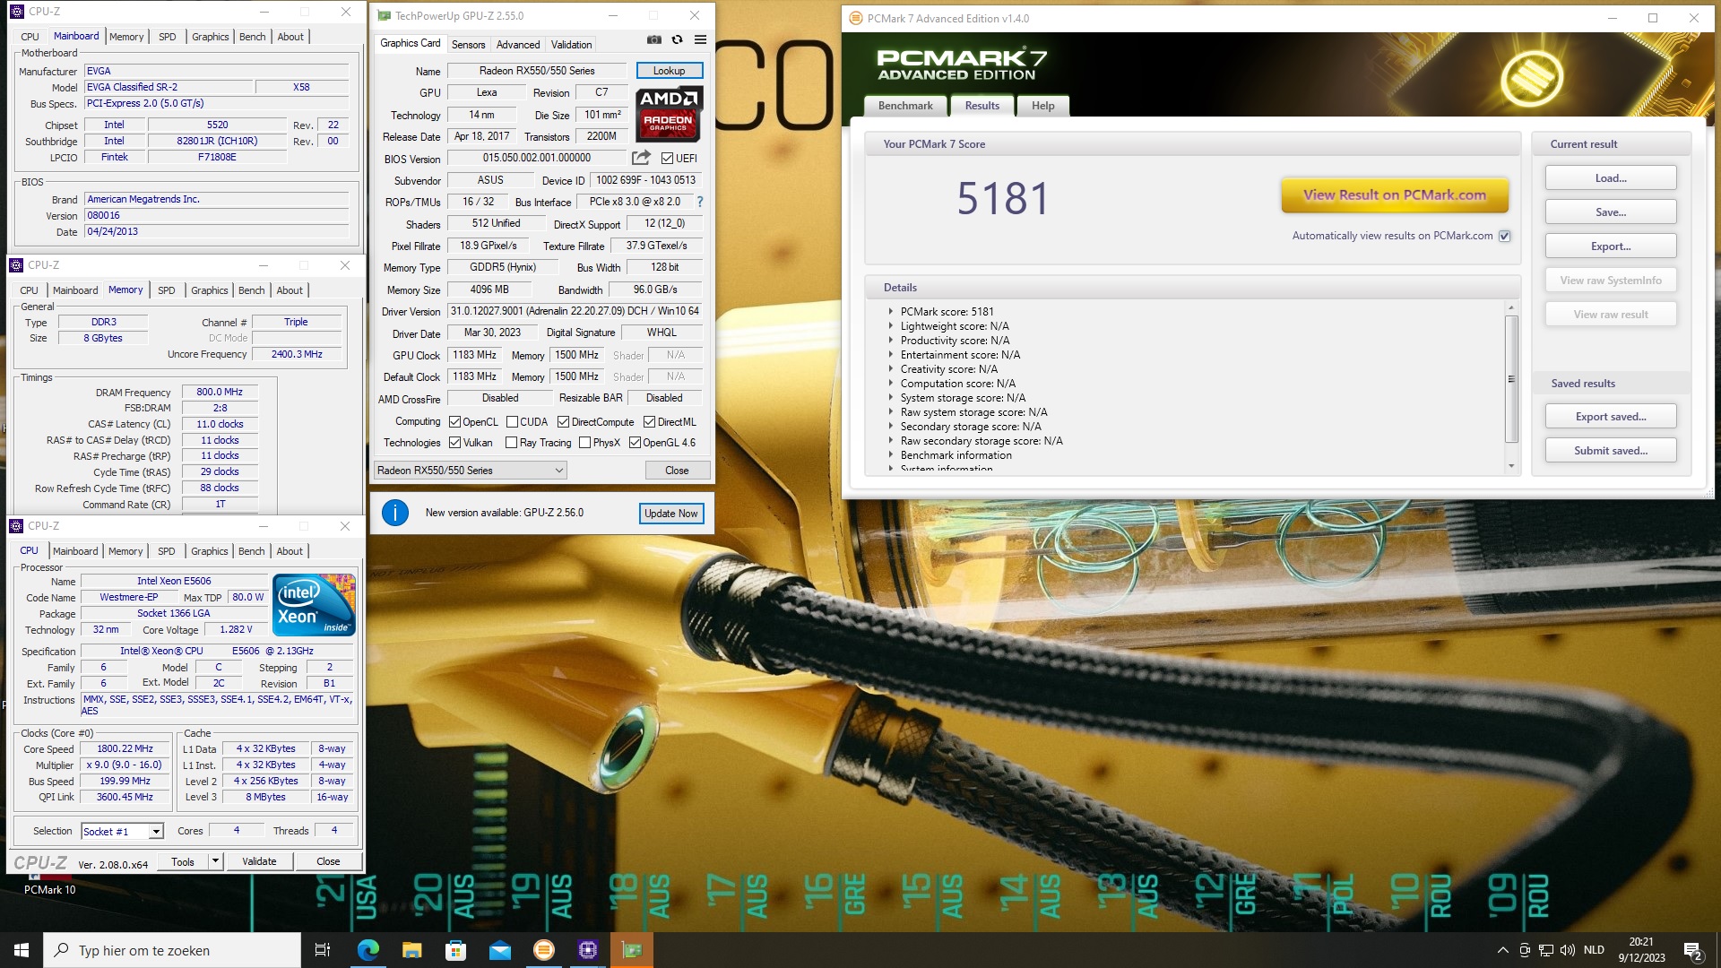
Task: Expand the PCMark score: 5181 row
Action: 891,312
